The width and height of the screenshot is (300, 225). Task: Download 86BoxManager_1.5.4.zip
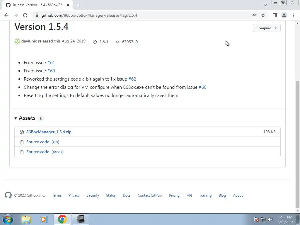pos(49,132)
